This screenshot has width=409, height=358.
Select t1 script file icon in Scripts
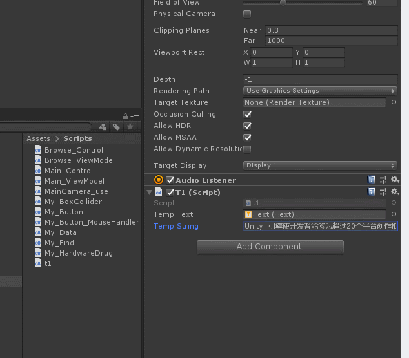point(38,263)
